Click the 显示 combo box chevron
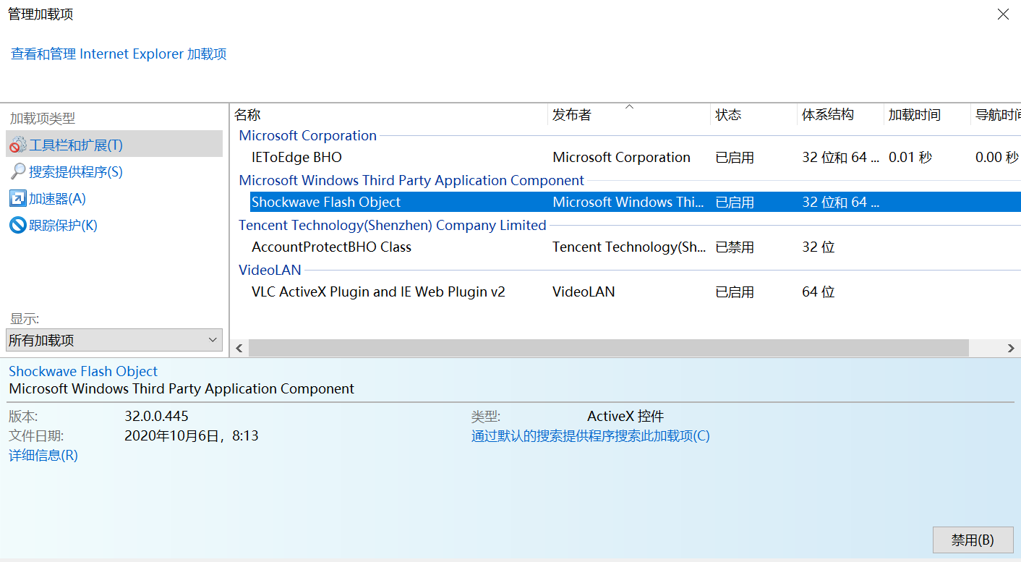 [x=213, y=339]
